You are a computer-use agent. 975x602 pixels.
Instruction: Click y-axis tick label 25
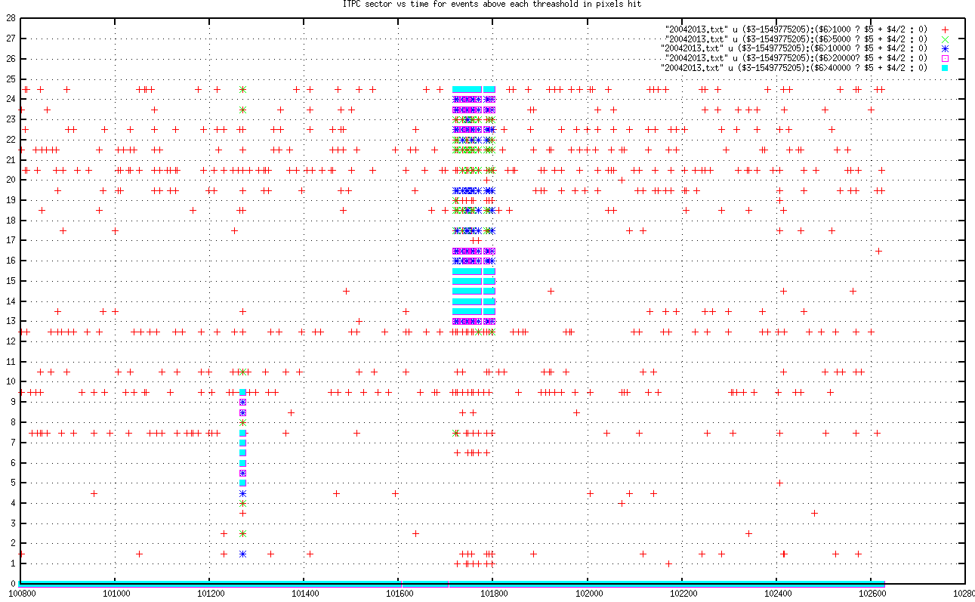(x=11, y=79)
